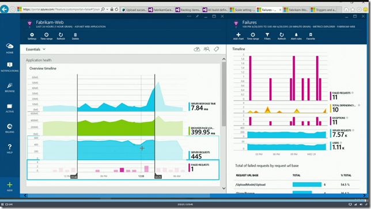Click Add chart in Failures blade
Viewport: 371px width, 209px height.
238,36
